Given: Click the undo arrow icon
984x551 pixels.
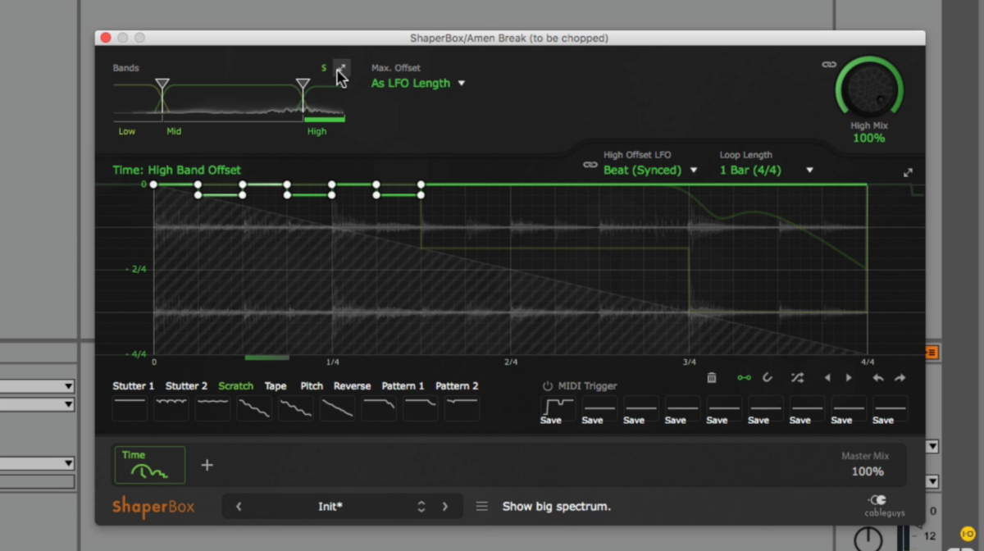Looking at the screenshot, I should (x=878, y=378).
